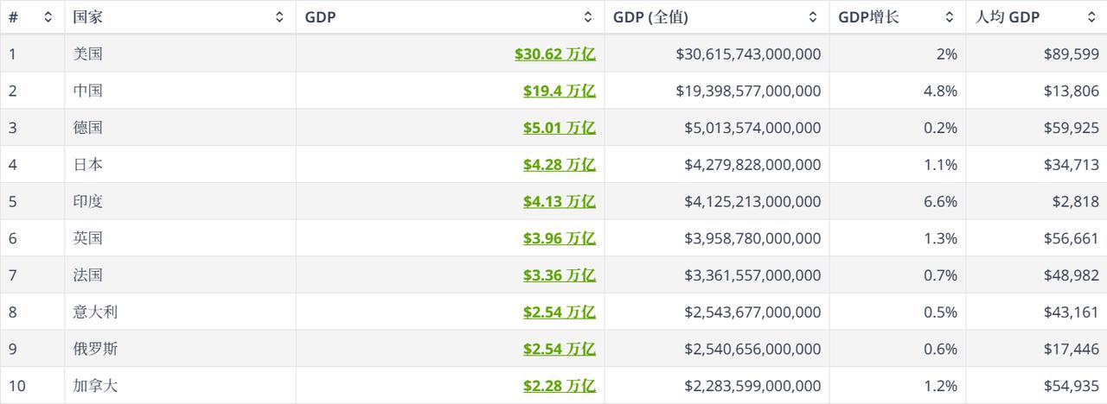Sort by 人均 GDP column arrows
1107x404 pixels.
(x=1091, y=16)
